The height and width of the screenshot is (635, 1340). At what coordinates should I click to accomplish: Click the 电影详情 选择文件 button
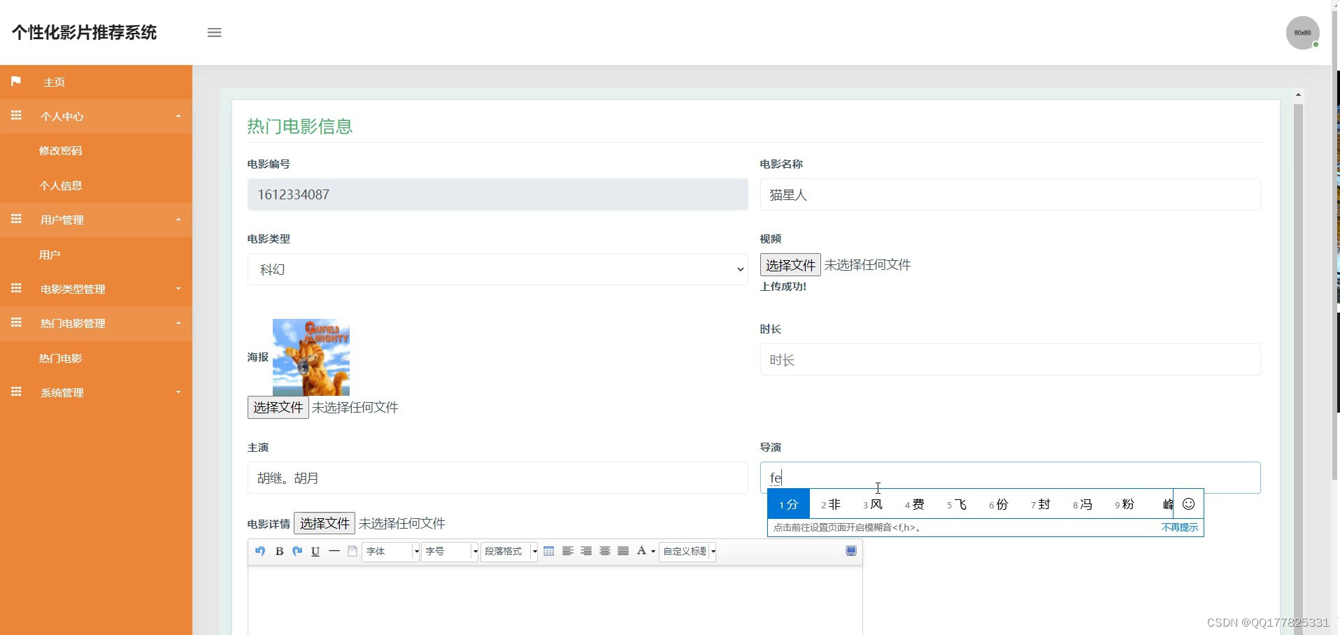pyautogui.click(x=325, y=524)
